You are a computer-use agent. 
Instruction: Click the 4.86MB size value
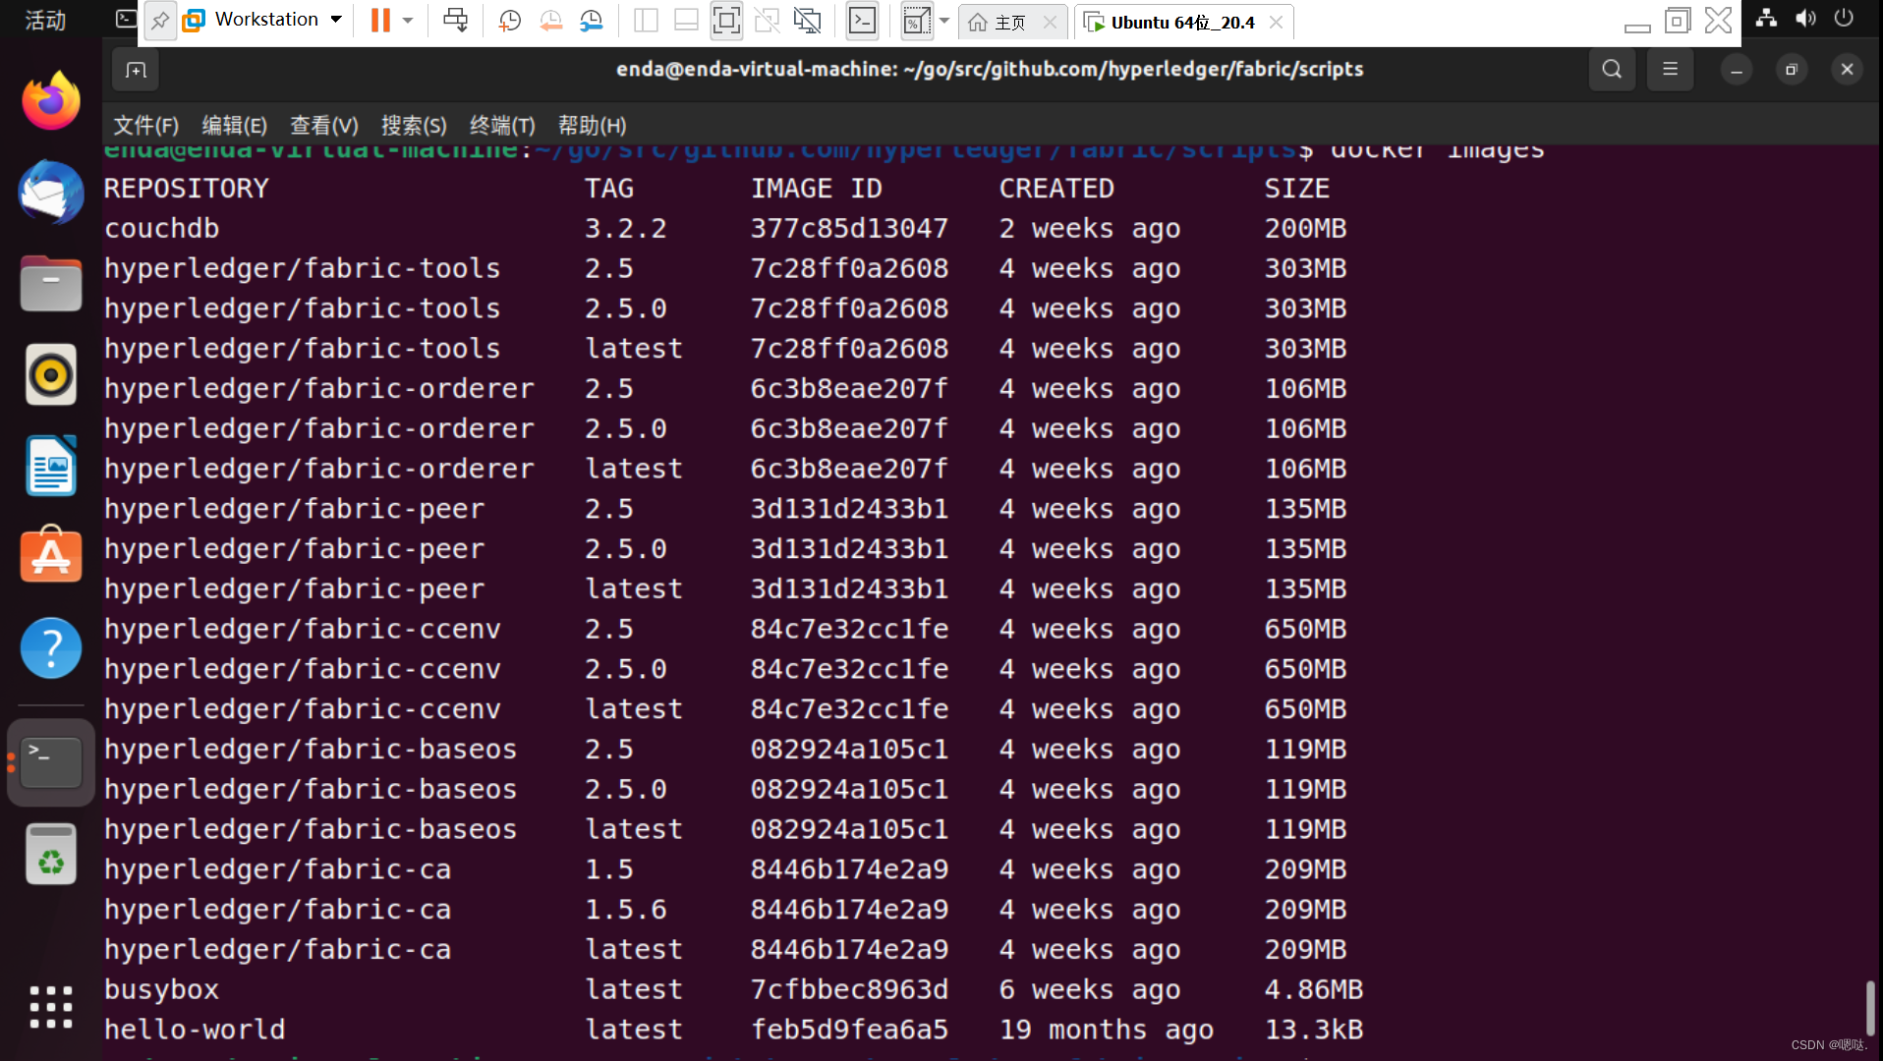coord(1313,989)
